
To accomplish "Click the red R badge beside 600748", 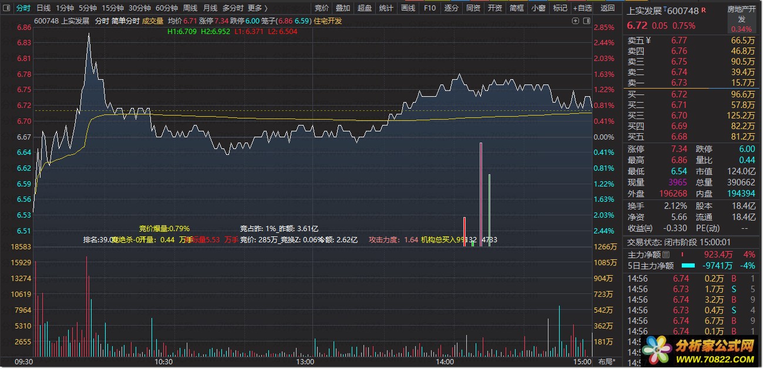I will pyautogui.click(x=704, y=11).
